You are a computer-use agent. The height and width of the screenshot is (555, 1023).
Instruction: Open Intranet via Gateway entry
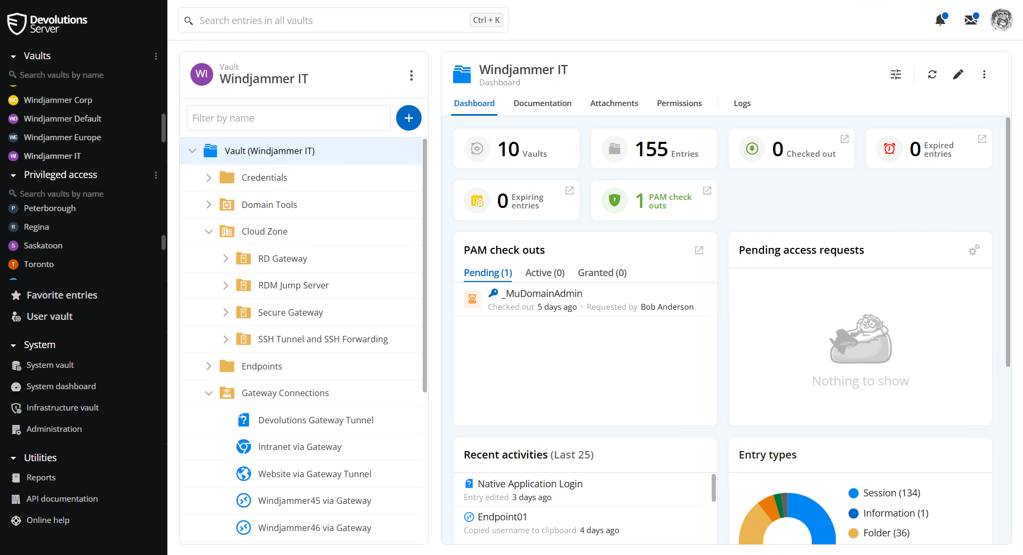point(300,447)
